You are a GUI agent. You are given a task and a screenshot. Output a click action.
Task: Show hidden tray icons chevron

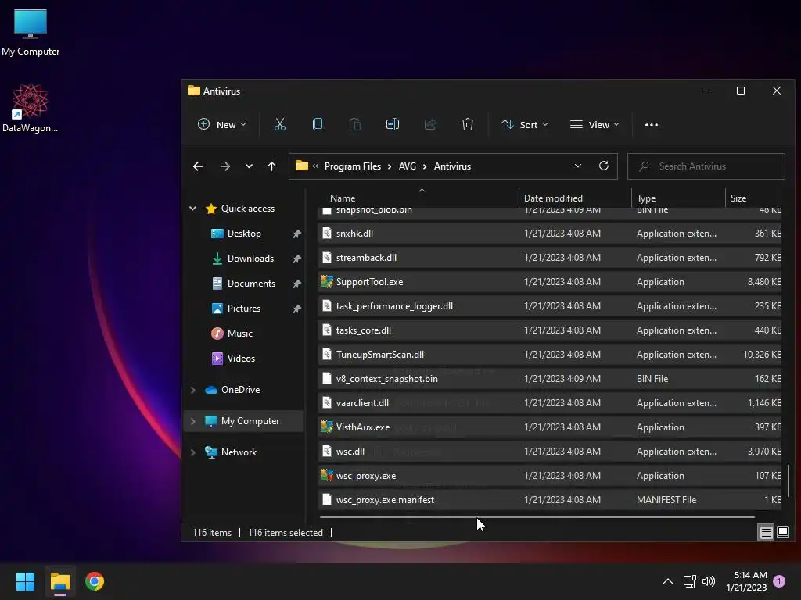point(668,581)
